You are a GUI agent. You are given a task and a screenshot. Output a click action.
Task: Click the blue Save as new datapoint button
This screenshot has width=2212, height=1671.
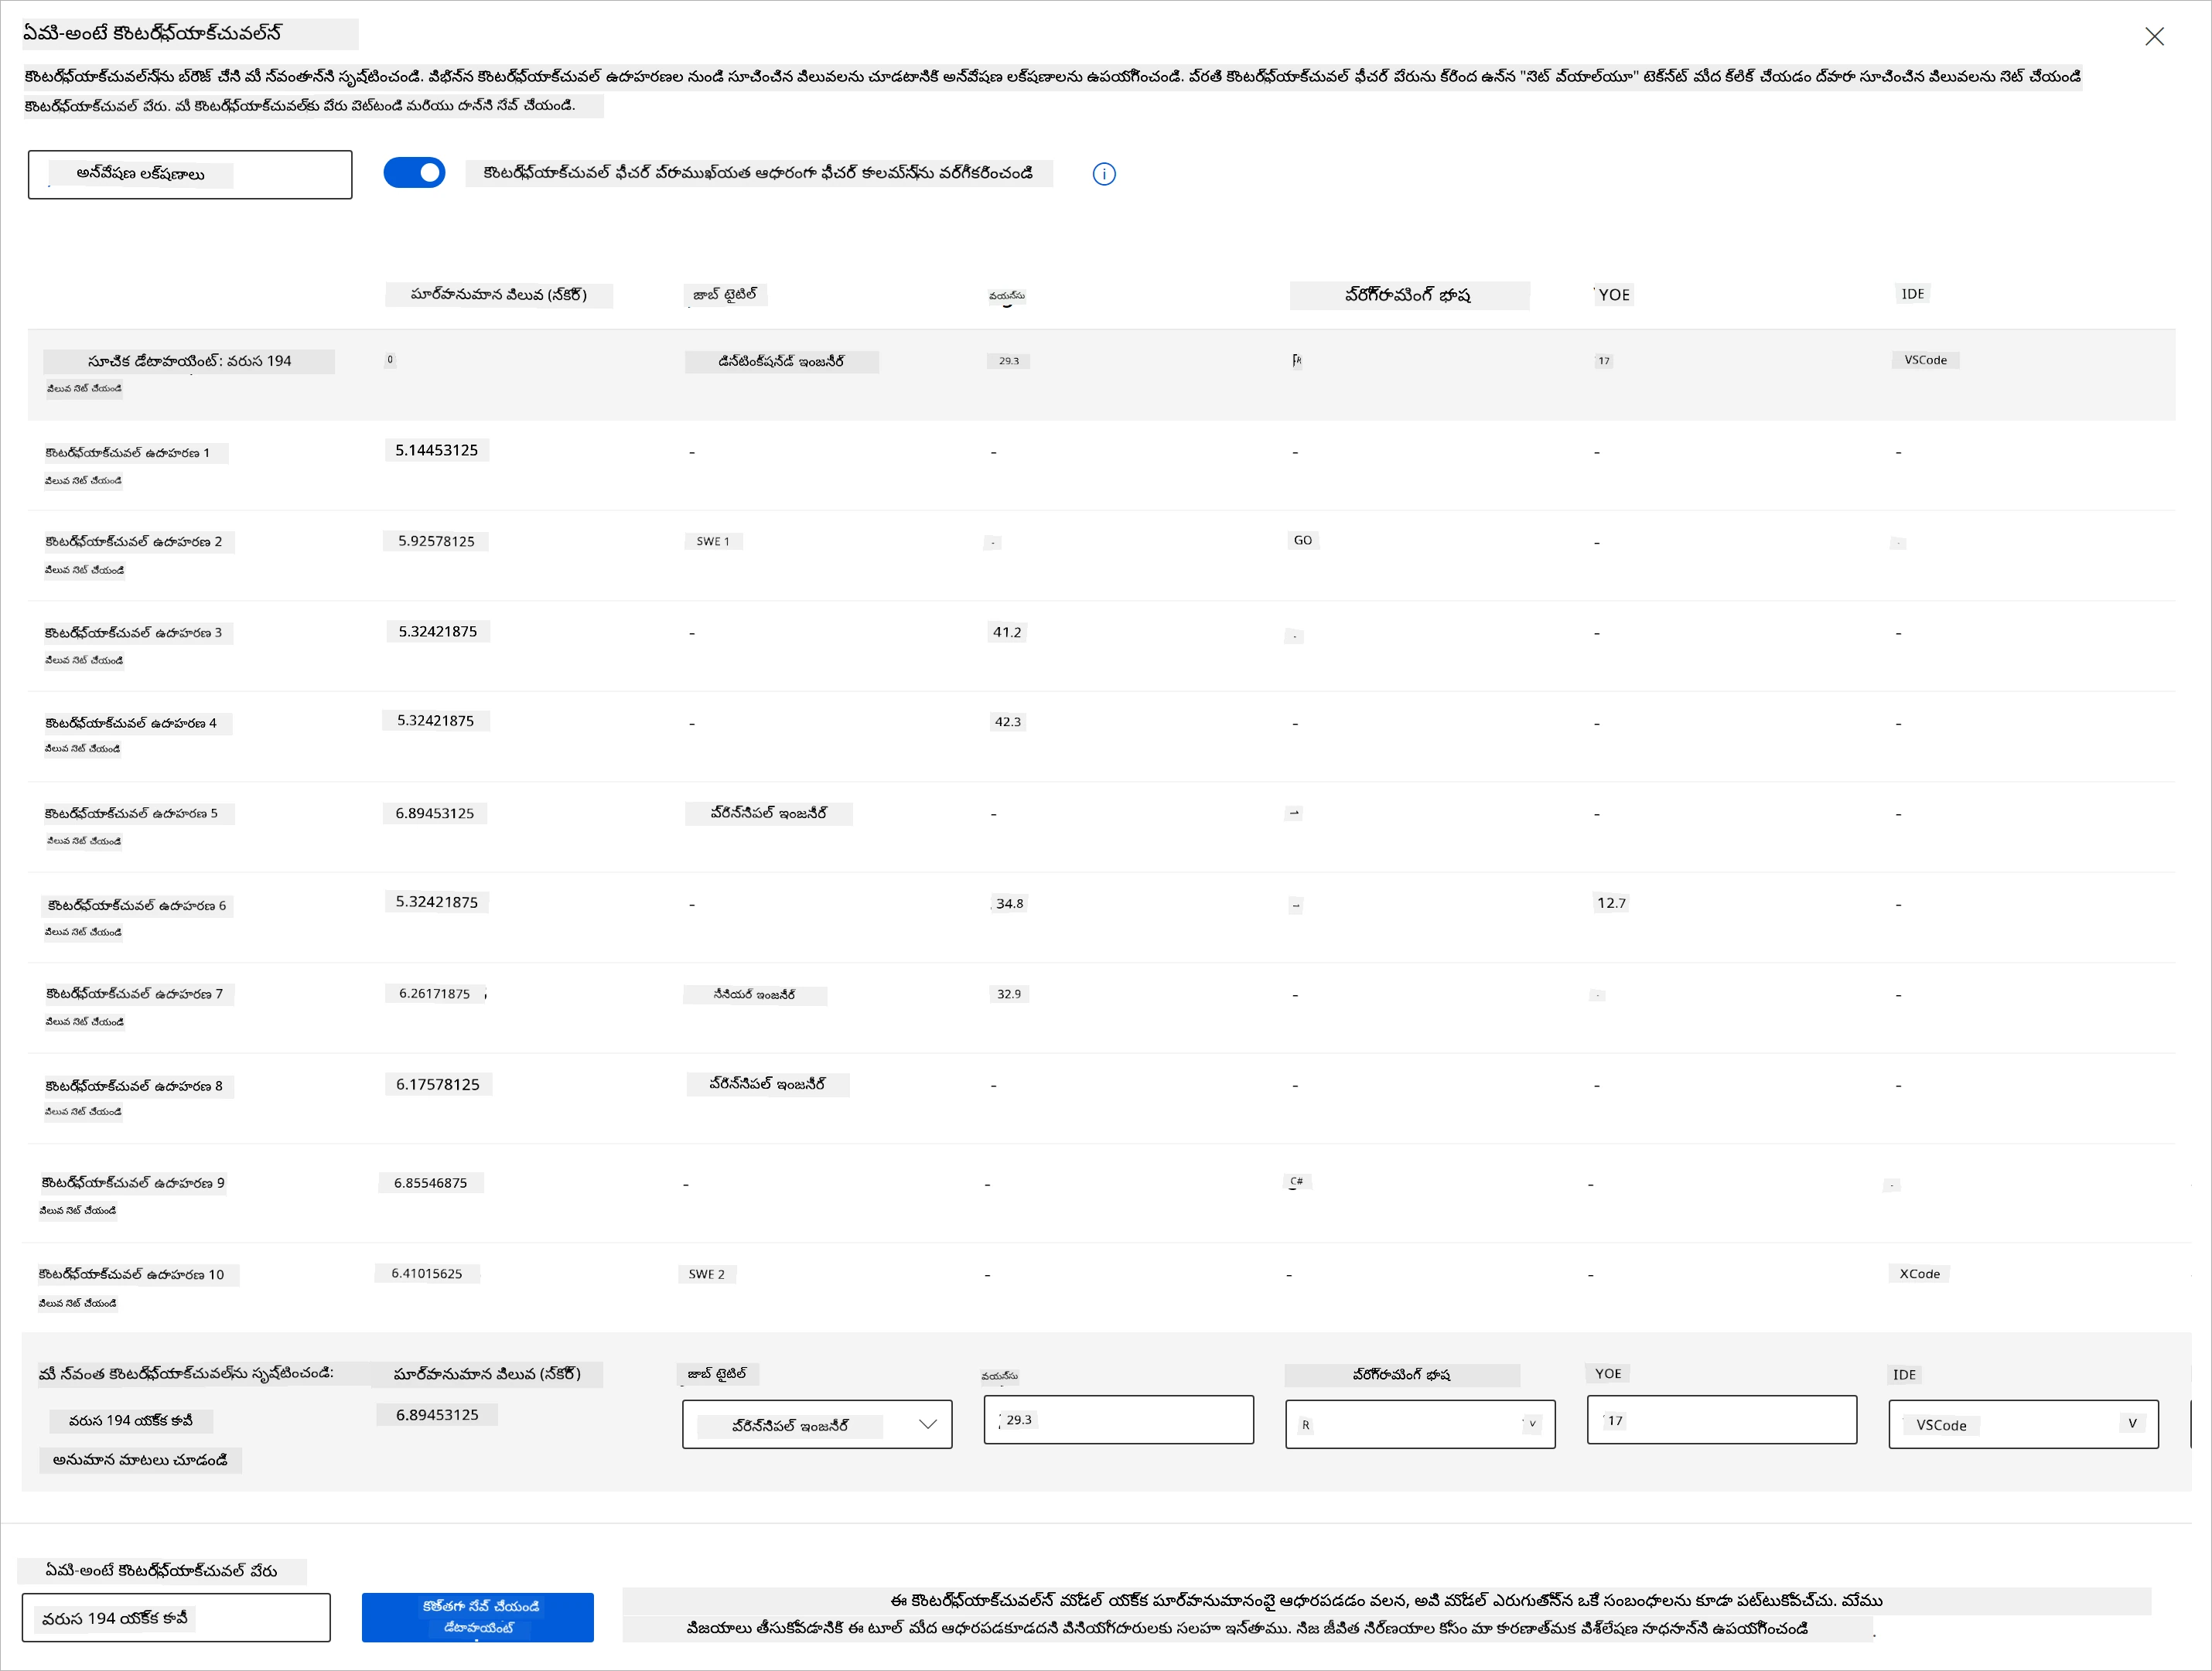click(478, 1618)
